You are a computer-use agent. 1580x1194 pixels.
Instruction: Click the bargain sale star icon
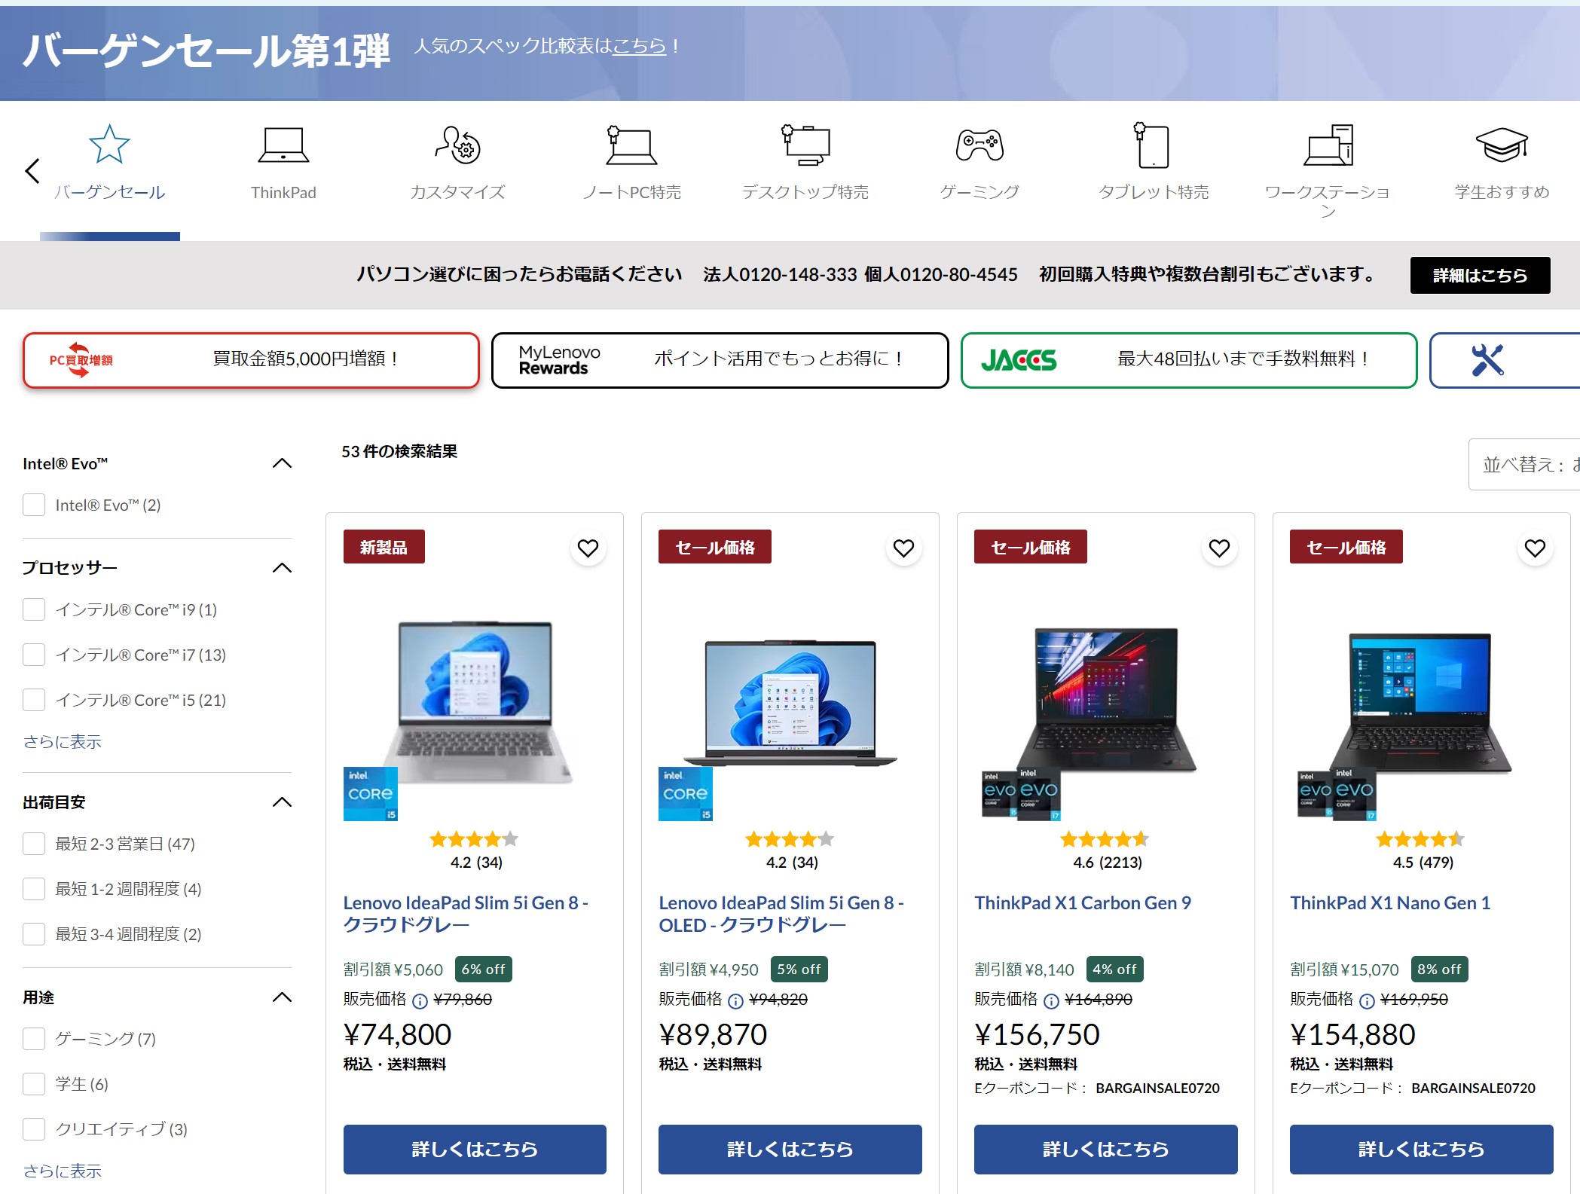click(109, 145)
